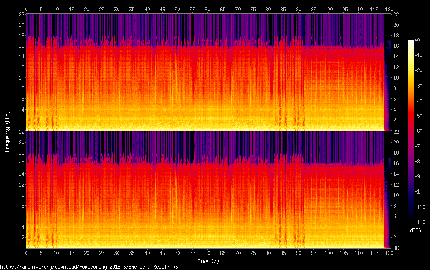This screenshot has height=270, width=430.
Task: Click the "Frequency (kHz)" axis label
Action: tap(7, 131)
